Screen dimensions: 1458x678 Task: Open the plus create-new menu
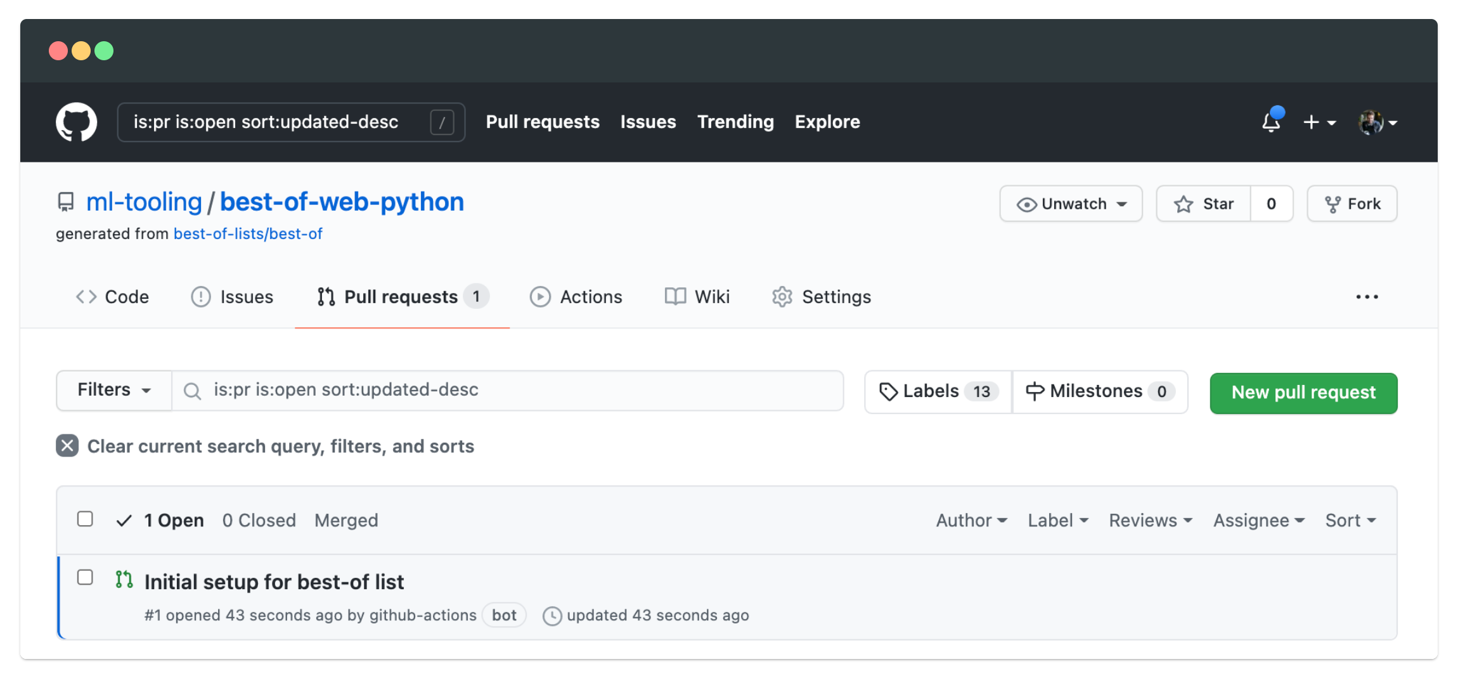[x=1319, y=122]
